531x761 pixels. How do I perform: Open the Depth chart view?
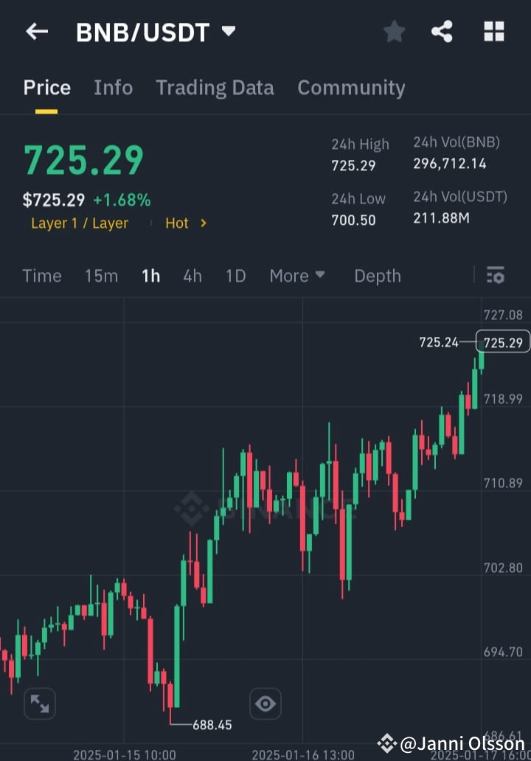[x=377, y=275]
